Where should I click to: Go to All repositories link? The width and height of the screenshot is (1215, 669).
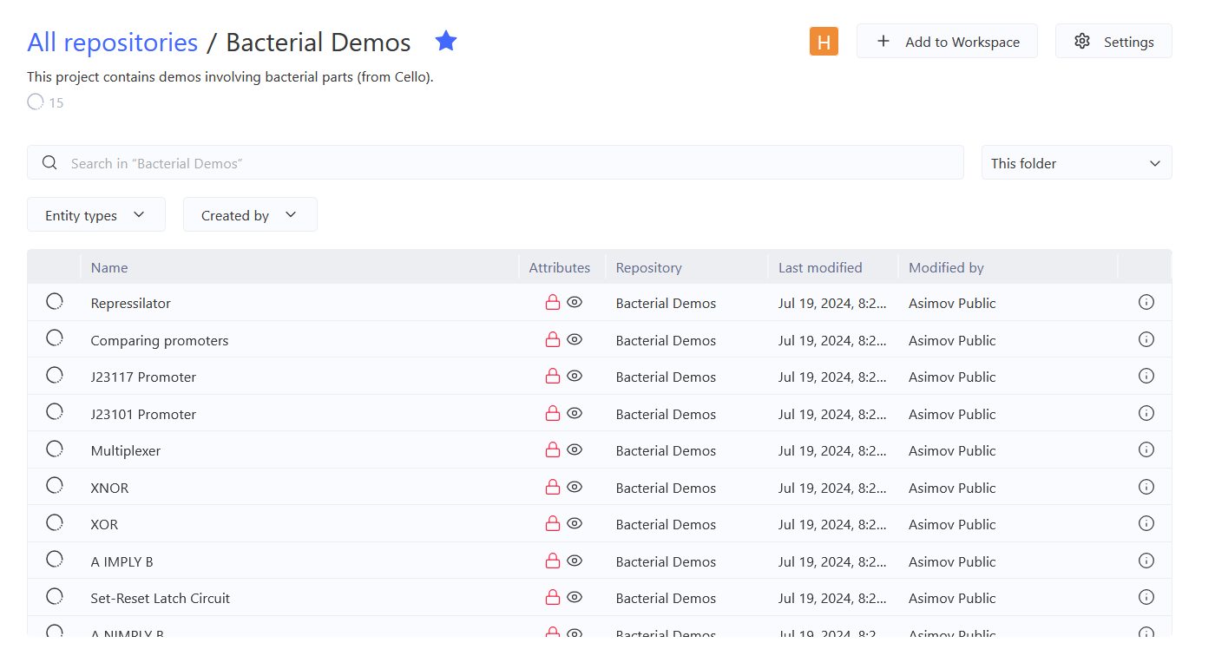(113, 42)
